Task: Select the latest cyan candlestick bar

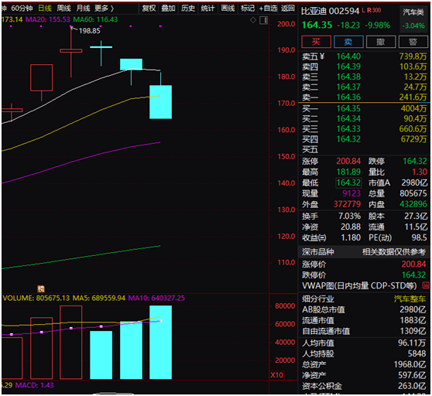Action: pos(160,102)
